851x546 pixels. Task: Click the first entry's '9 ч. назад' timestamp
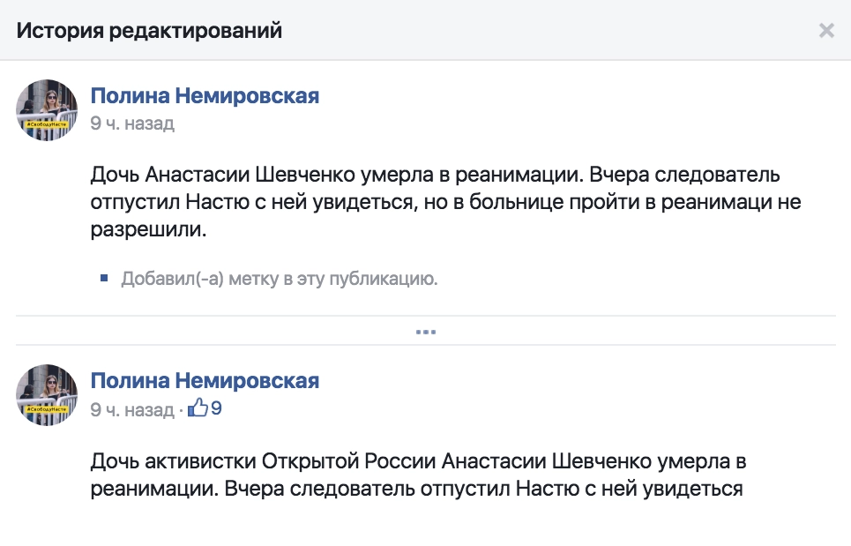[132, 123]
